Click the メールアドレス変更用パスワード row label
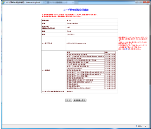The image size is (151, 129). pyautogui.click(x=53, y=91)
